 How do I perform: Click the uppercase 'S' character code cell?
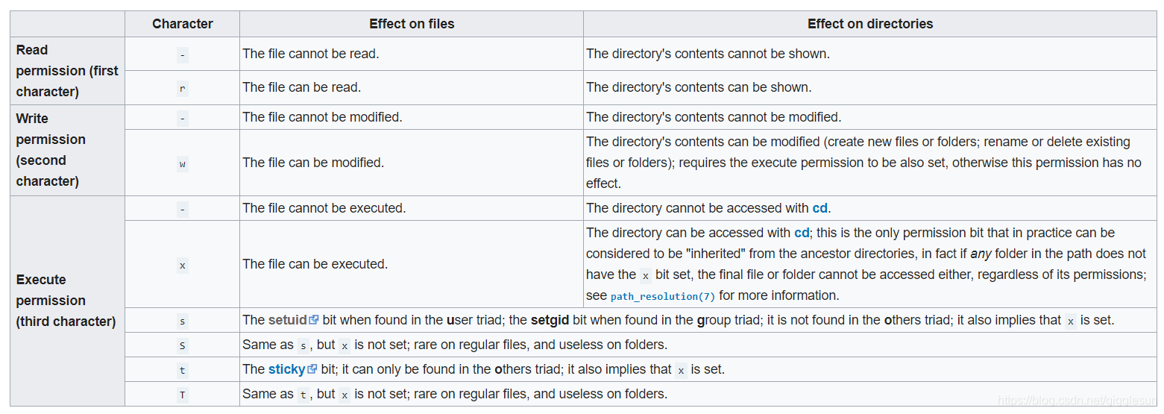183,345
